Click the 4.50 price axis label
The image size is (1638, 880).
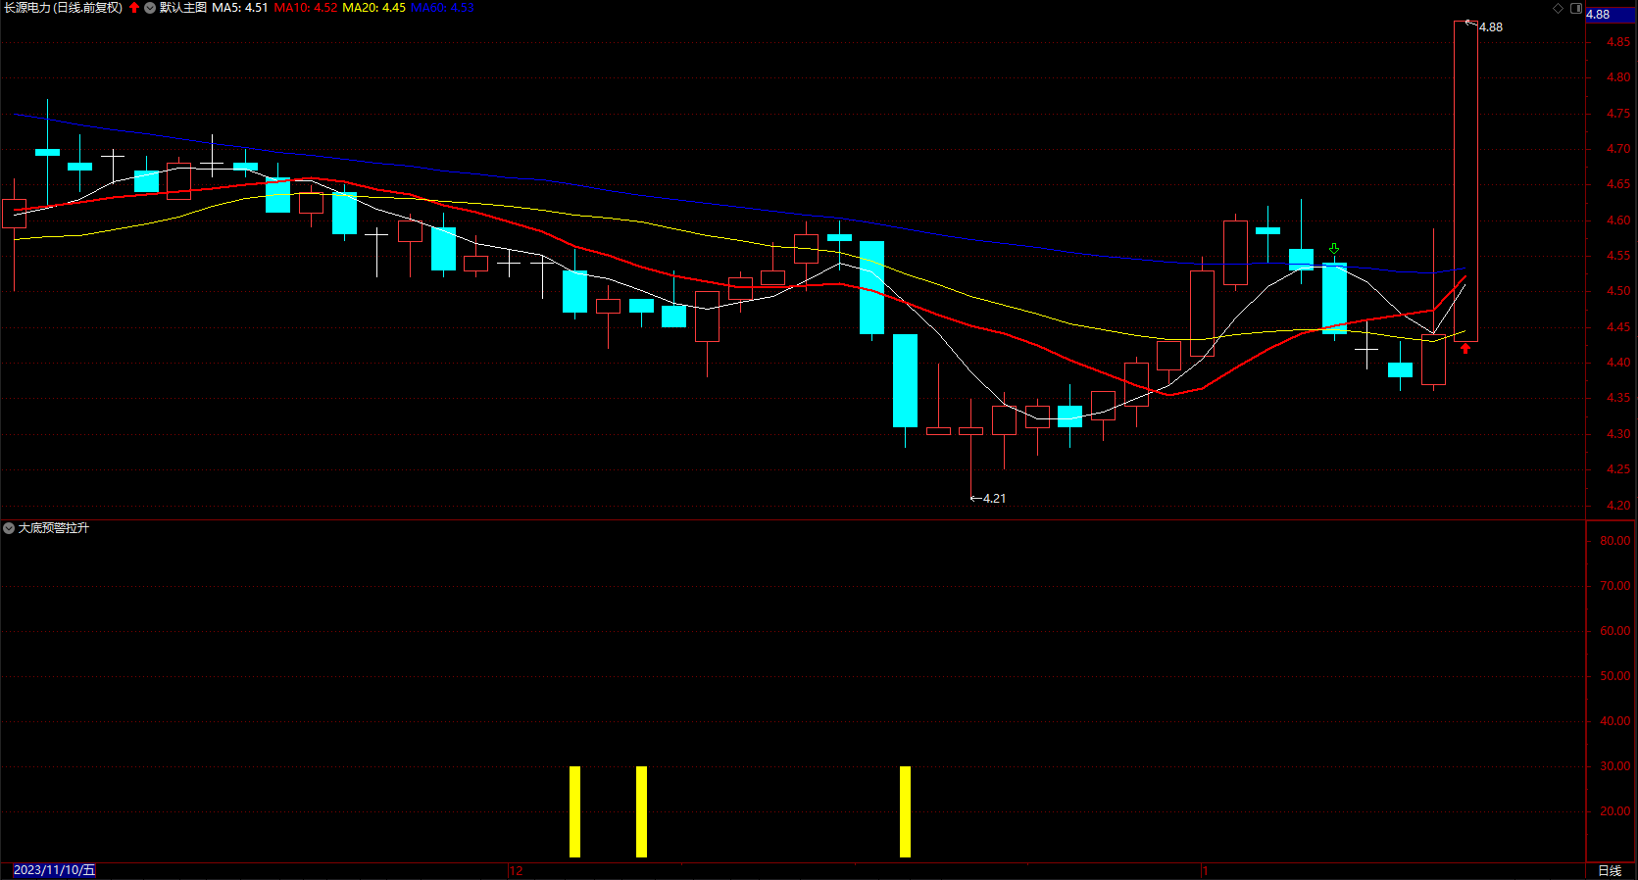1618,291
